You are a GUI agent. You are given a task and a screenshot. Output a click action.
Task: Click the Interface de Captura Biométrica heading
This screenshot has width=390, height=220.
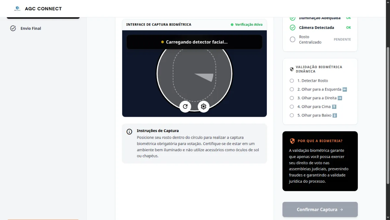[x=159, y=25]
